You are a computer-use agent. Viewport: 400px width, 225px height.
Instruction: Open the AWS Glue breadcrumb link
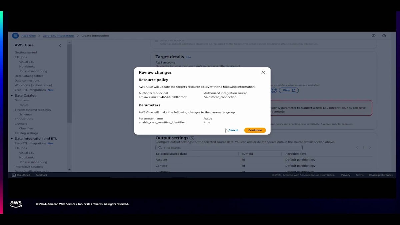[x=29, y=36]
